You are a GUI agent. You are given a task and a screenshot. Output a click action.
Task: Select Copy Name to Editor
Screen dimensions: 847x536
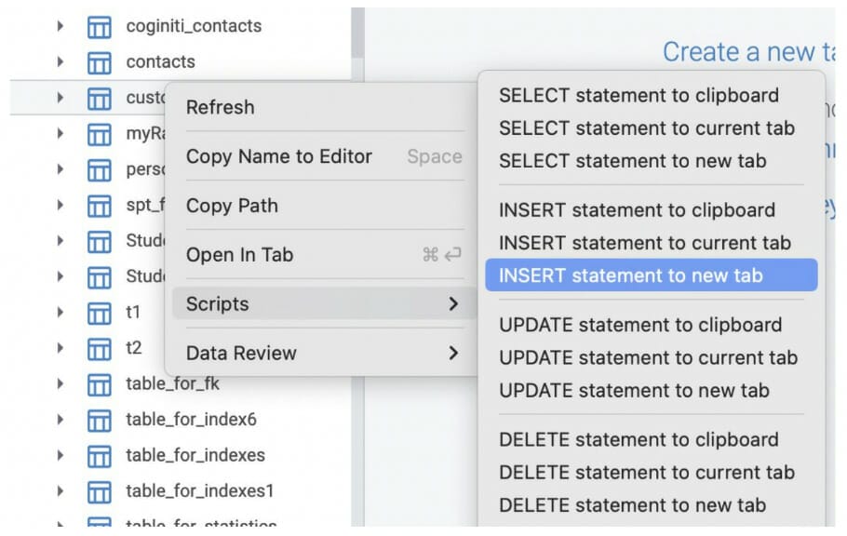pyautogui.click(x=278, y=156)
